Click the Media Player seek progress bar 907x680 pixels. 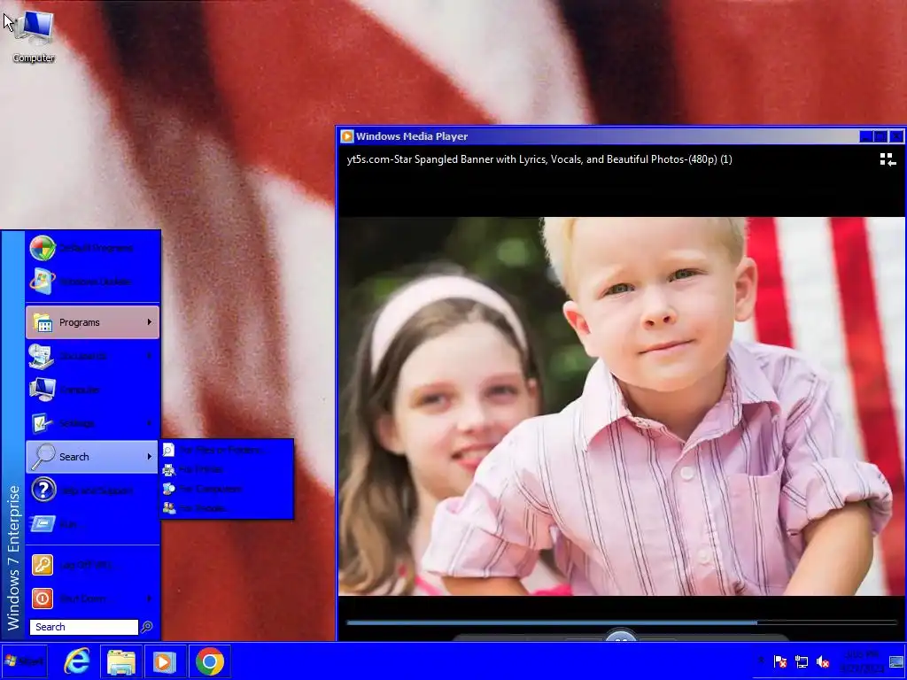click(622, 622)
